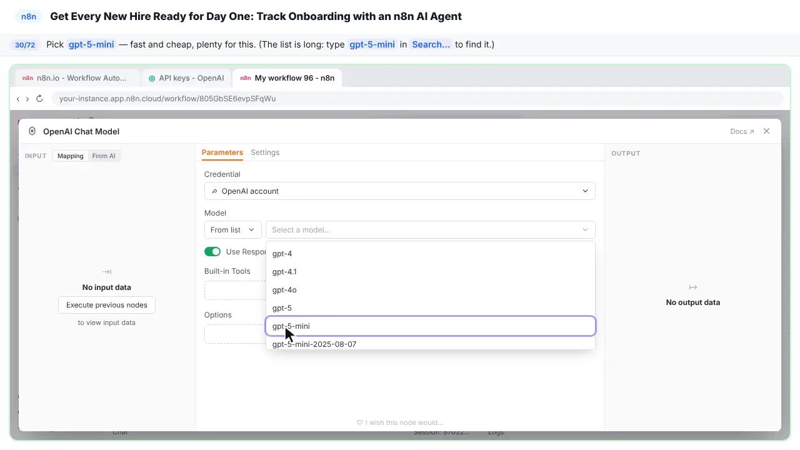
Task: Click the OpenAI account credential key icon
Action: point(215,191)
